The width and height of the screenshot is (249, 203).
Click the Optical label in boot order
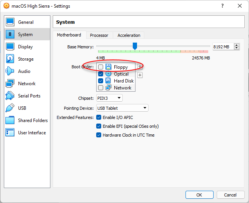coord(121,74)
